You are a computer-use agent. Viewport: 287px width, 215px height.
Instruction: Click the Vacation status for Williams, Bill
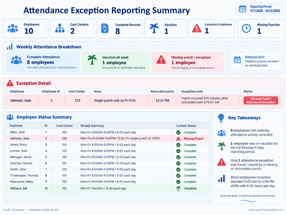(191, 188)
